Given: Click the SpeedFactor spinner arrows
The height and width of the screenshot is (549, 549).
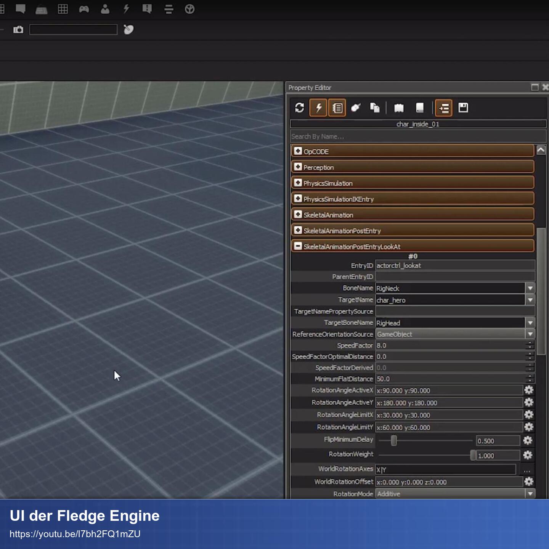Looking at the screenshot, I should [x=530, y=345].
